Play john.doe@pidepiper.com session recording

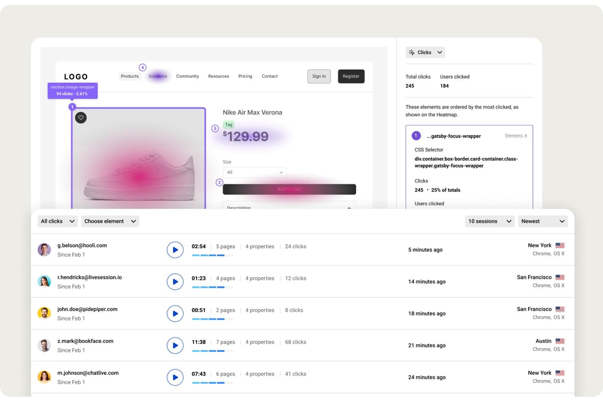click(175, 313)
